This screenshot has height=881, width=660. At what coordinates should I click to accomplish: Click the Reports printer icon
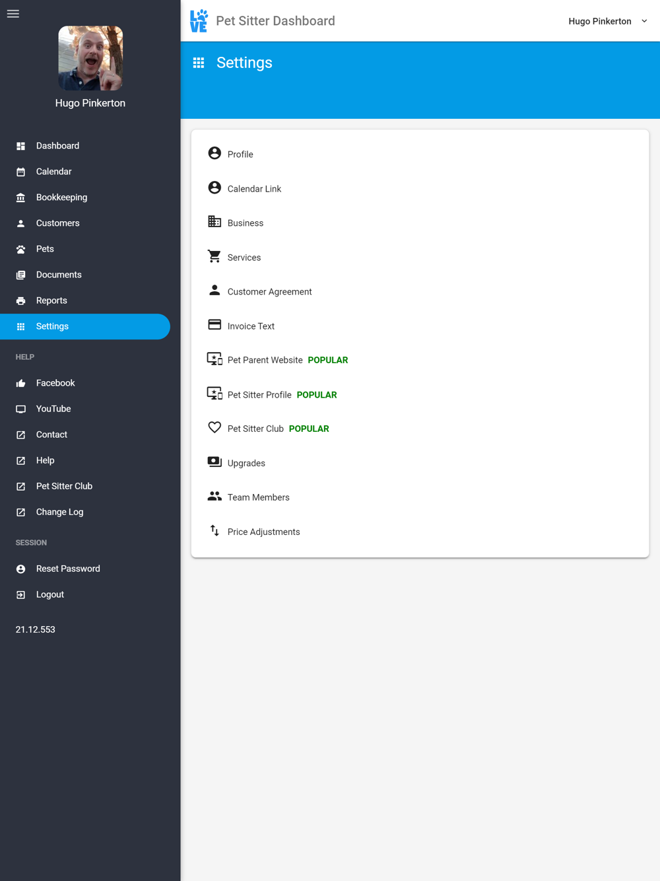[21, 300]
